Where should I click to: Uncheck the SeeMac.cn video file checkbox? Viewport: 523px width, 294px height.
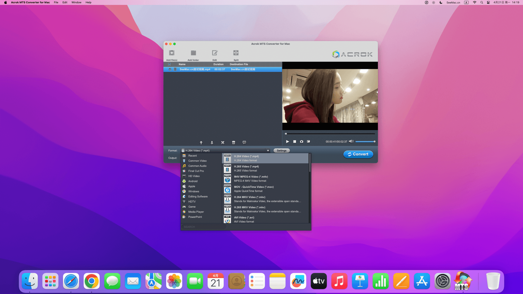click(170, 69)
